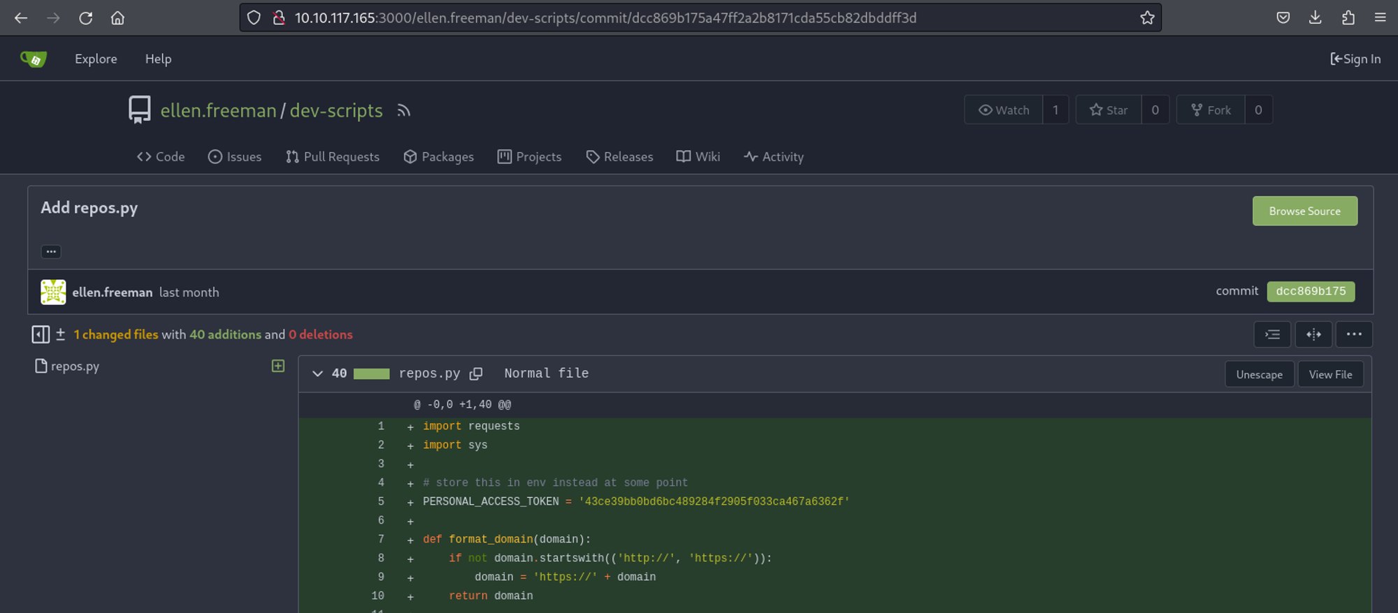Image resolution: width=1398 pixels, height=613 pixels.
Task: Click the dcc869b175 commit hash label
Action: click(1311, 291)
